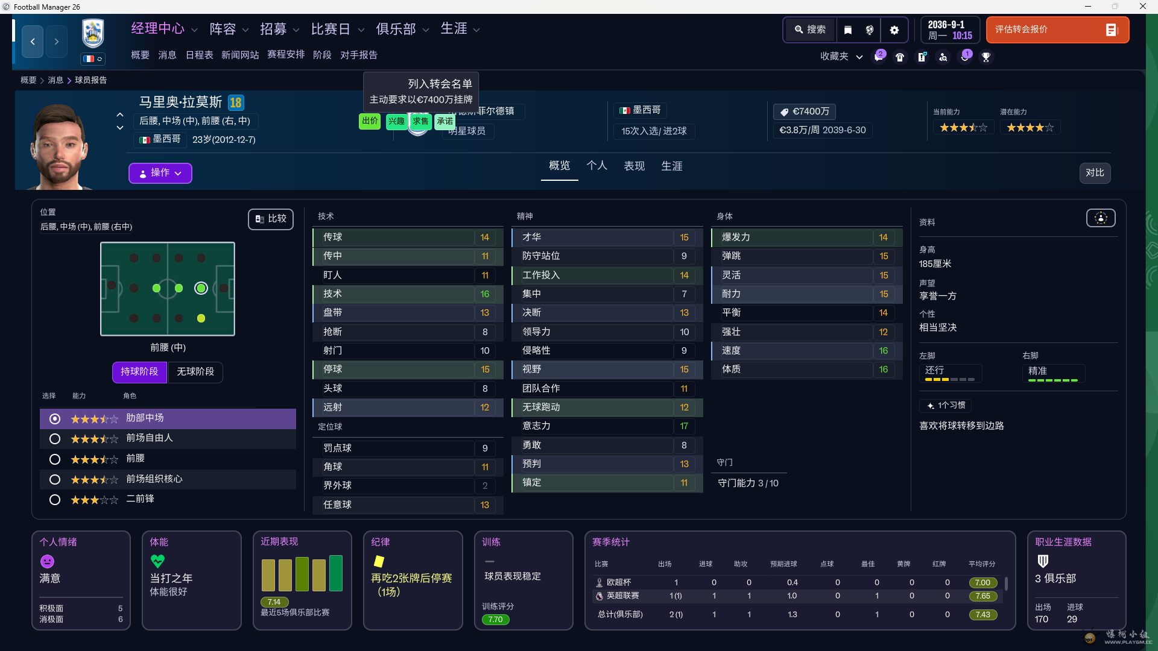Click the pitch view icon beside 资料
1158x651 pixels.
(x=1101, y=218)
